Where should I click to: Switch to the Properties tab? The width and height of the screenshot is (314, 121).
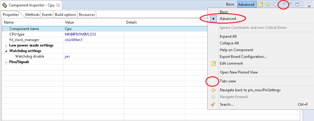click(11, 15)
